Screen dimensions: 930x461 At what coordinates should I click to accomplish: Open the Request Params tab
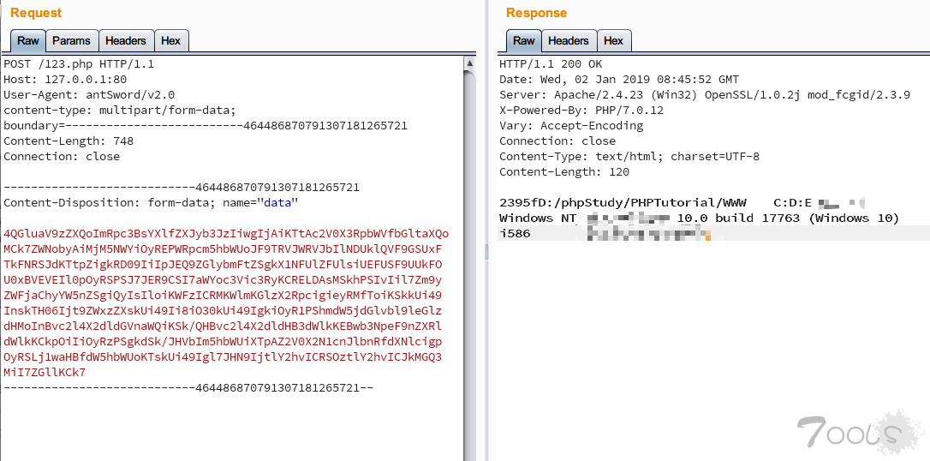[72, 41]
